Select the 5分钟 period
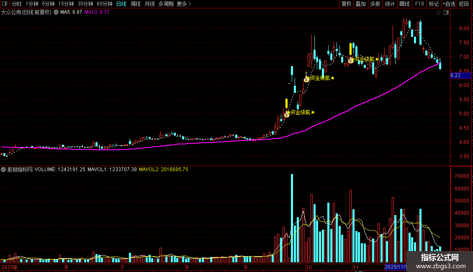Screen dimensions: 473x272 point(48,4)
